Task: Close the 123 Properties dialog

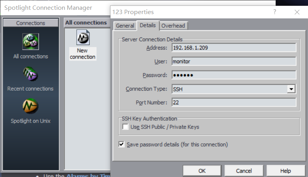Action: (297, 12)
